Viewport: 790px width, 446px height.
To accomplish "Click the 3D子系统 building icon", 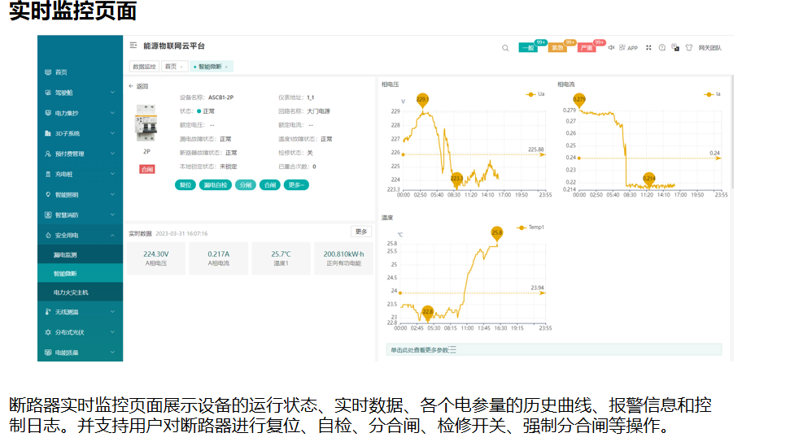I will [x=48, y=133].
